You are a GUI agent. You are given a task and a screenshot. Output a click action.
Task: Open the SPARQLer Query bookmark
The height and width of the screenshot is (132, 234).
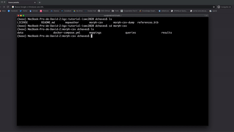coord(179,11)
